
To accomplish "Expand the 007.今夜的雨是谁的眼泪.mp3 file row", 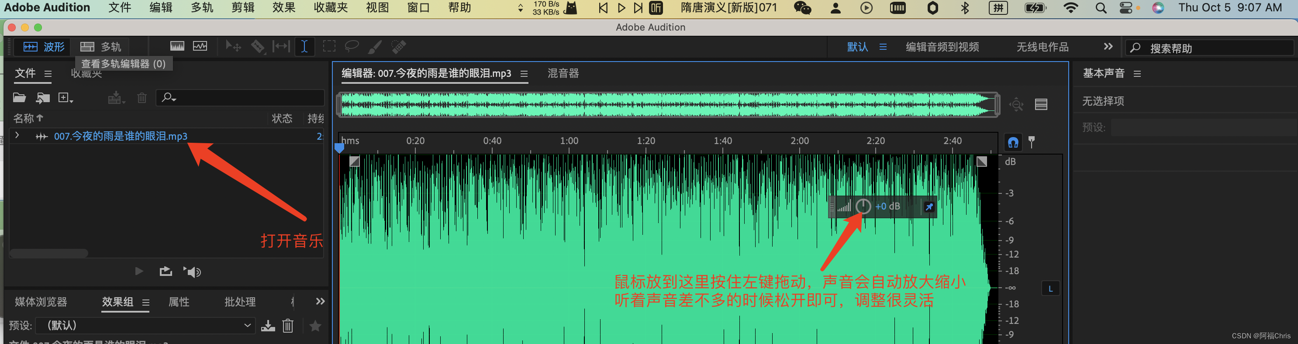I will [17, 135].
